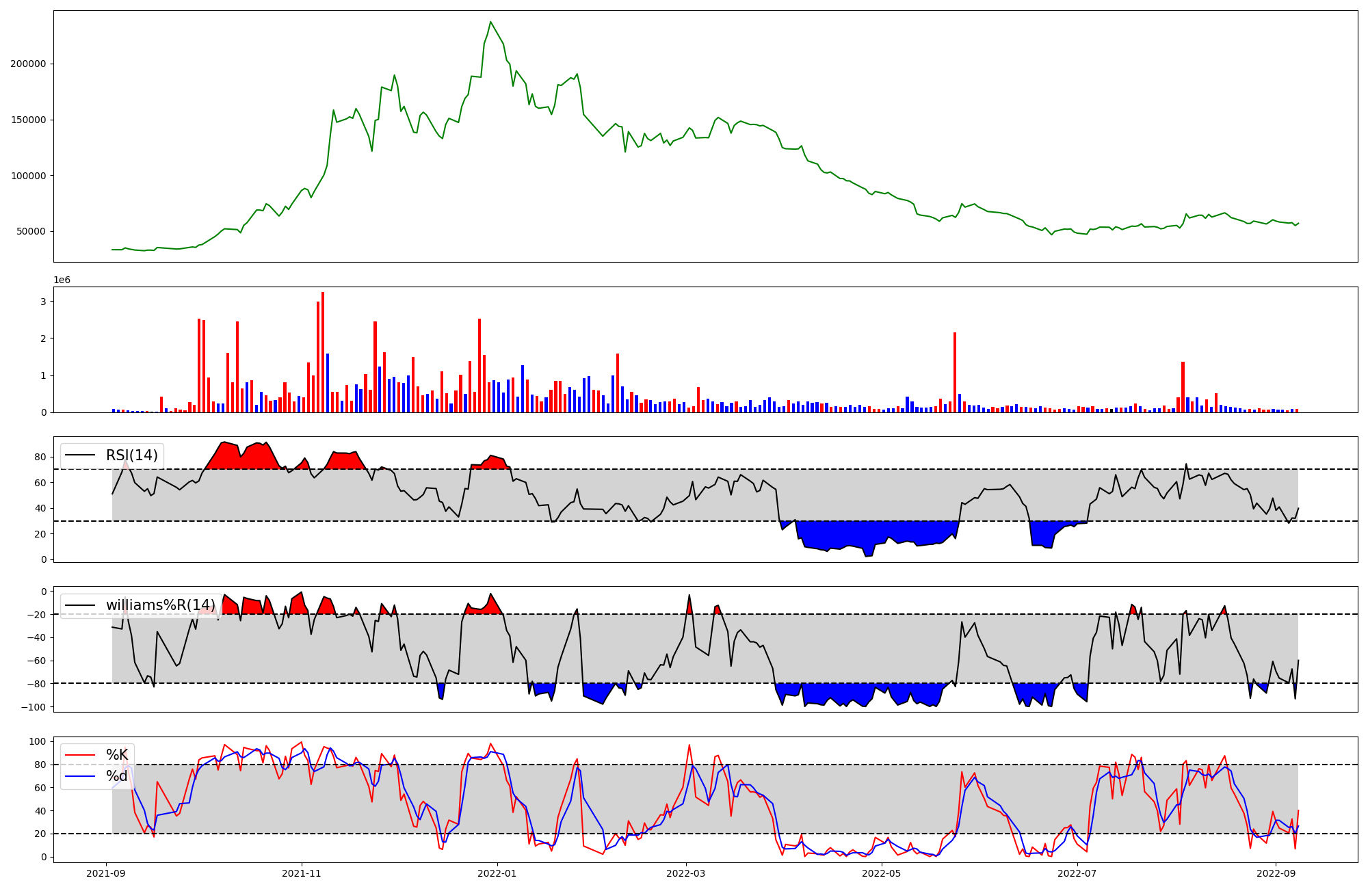
Task: Click the 2021-11 x-axis date label
Action: tap(302, 873)
